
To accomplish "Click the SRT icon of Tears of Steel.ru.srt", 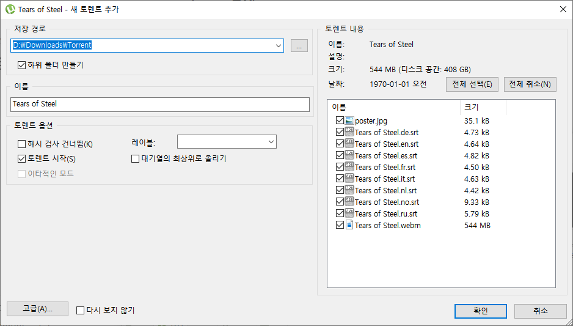I will click(x=349, y=213).
